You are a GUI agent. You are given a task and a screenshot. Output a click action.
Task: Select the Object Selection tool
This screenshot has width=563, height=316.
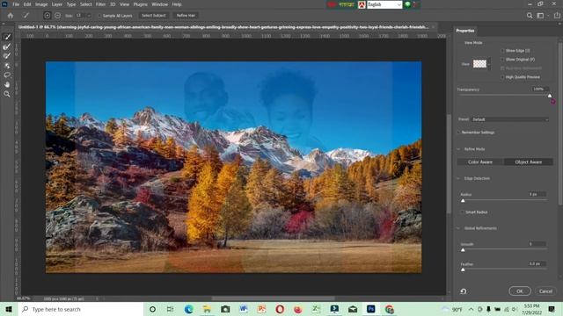[x=7, y=66]
